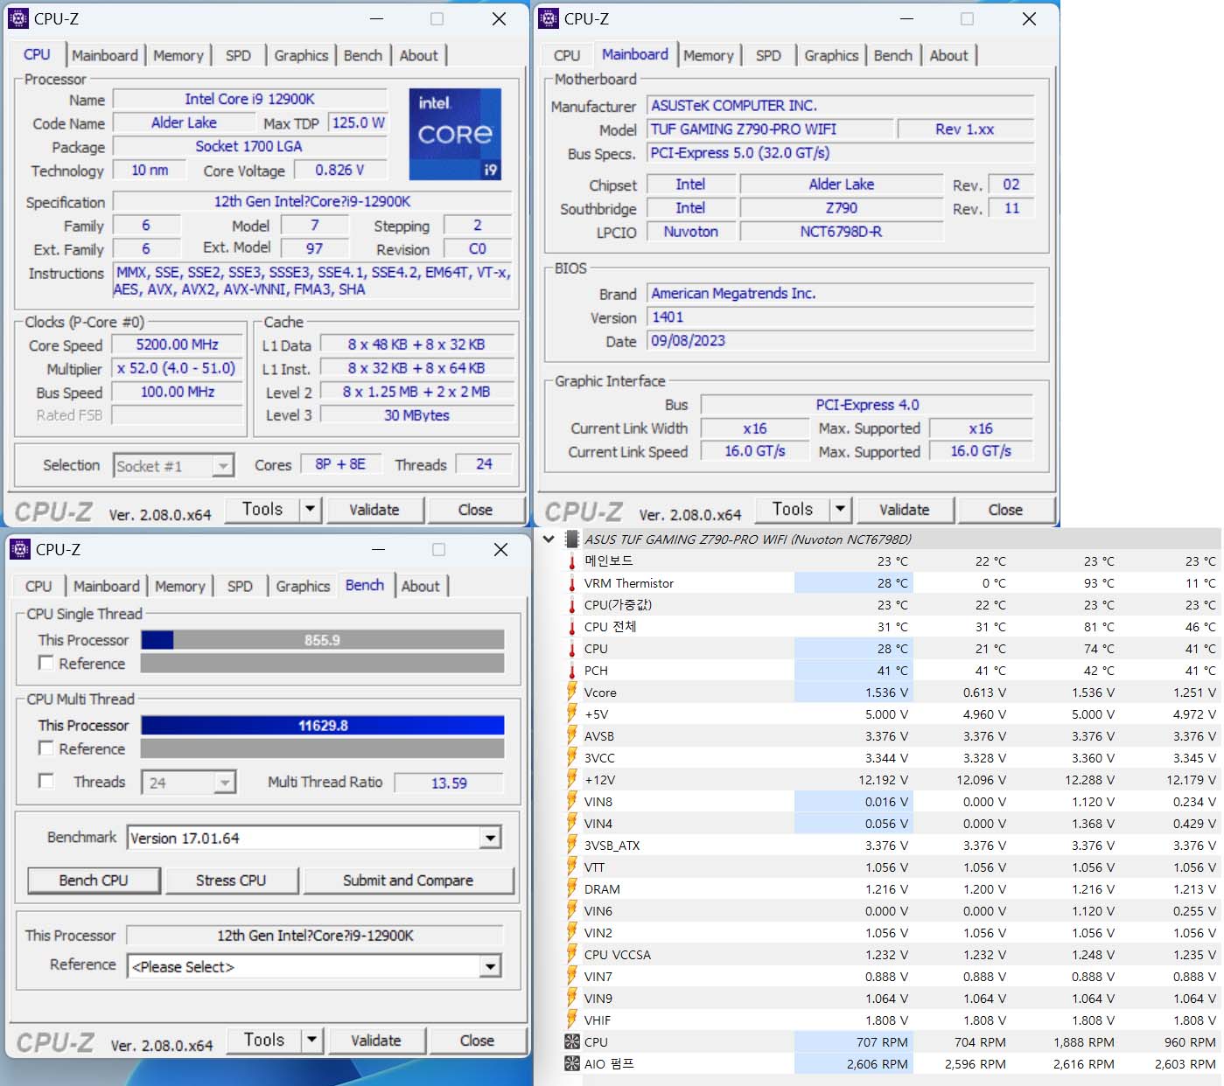Click the multi thread score bar showing 11629.8
This screenshot has width=1224, height=1086.
(322, 725)
